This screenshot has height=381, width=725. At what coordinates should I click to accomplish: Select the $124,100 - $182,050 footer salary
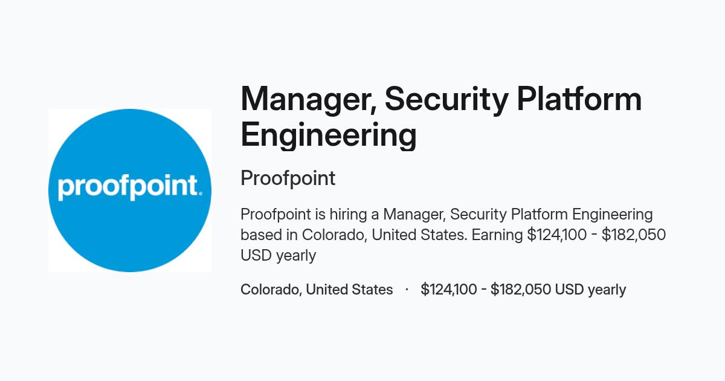point(486,290)
